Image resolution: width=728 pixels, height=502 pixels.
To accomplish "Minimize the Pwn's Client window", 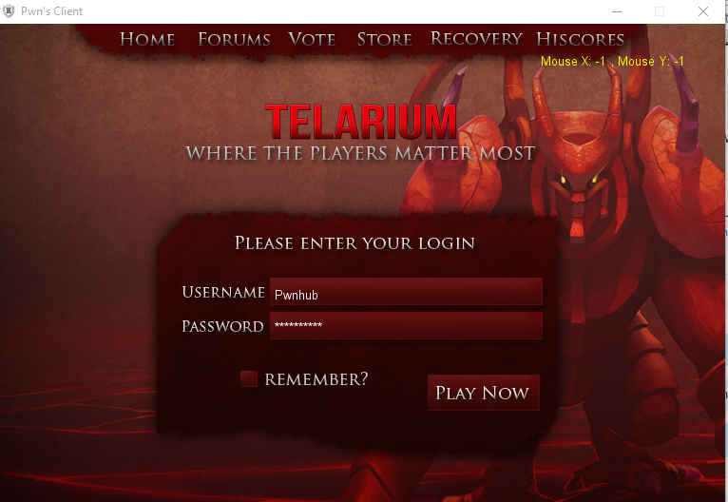I will coord(617,11).
